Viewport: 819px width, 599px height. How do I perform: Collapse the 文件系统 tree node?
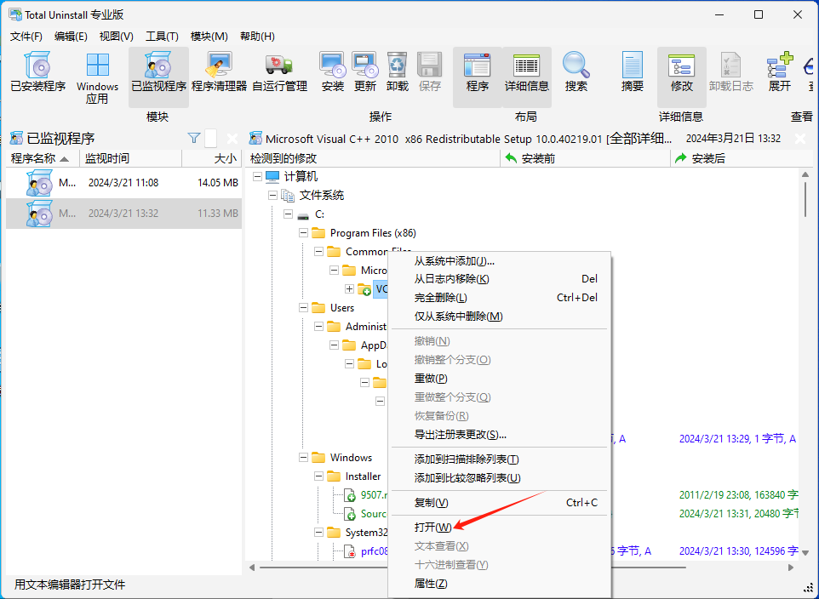[272, 196]
